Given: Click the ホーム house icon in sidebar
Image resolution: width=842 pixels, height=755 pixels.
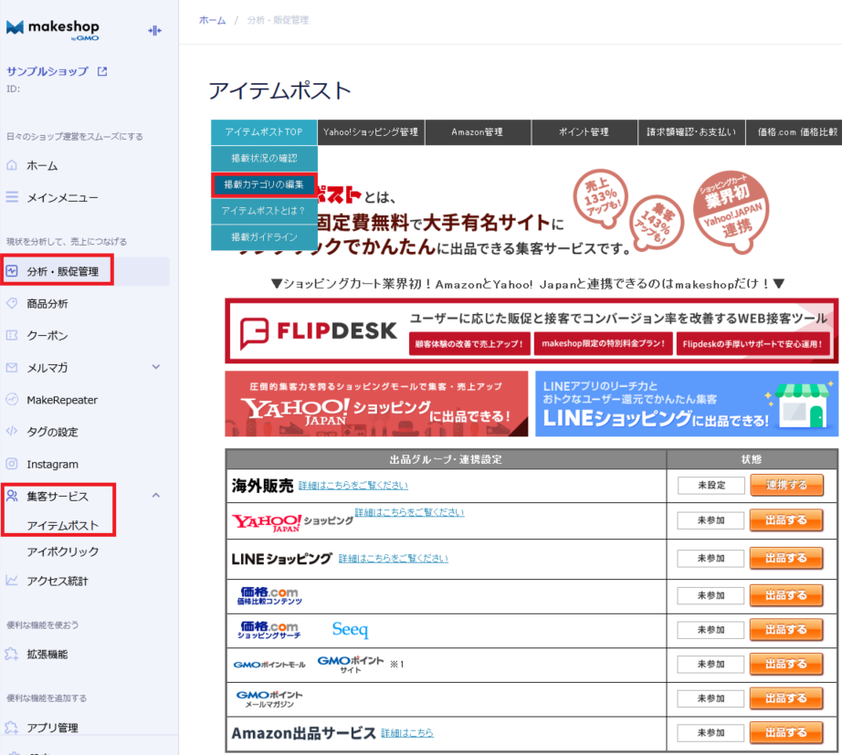Looking at the screenshot, I should pyautogui.click(x=12, y=165).
